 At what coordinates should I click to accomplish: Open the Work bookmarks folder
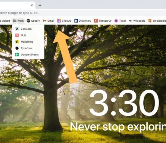pos(18,21)
